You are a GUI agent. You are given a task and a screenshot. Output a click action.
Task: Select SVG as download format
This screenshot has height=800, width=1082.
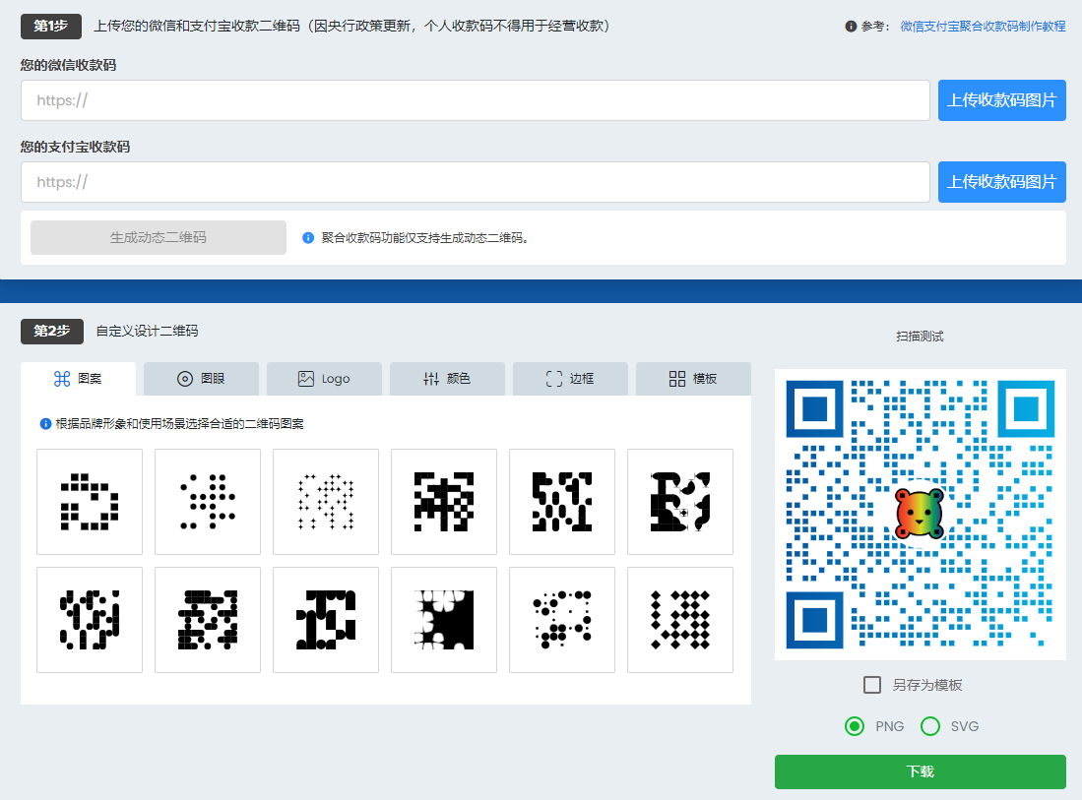point(929,726)
